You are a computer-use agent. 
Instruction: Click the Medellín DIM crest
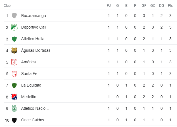tap(14, 97)
